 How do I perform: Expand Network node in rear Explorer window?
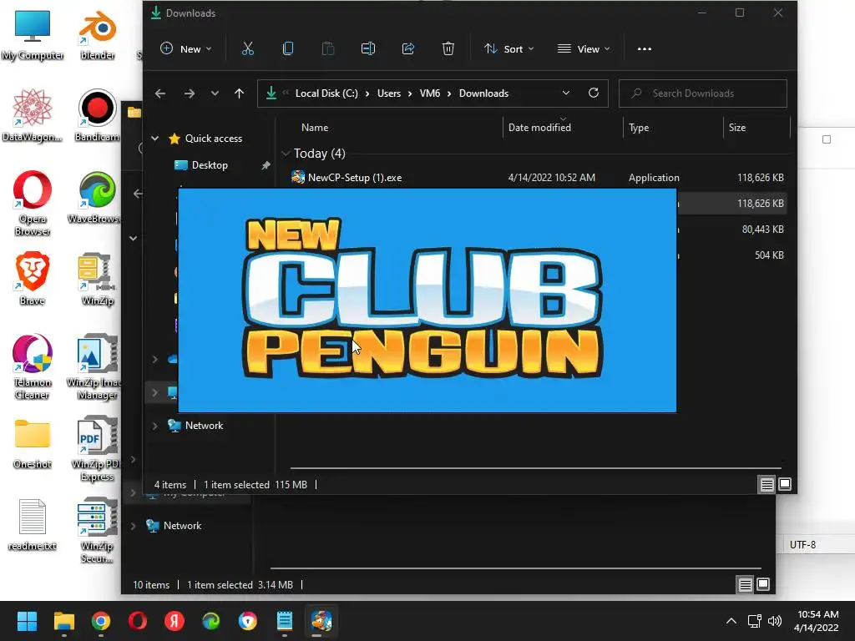click(x=133, y=526)
